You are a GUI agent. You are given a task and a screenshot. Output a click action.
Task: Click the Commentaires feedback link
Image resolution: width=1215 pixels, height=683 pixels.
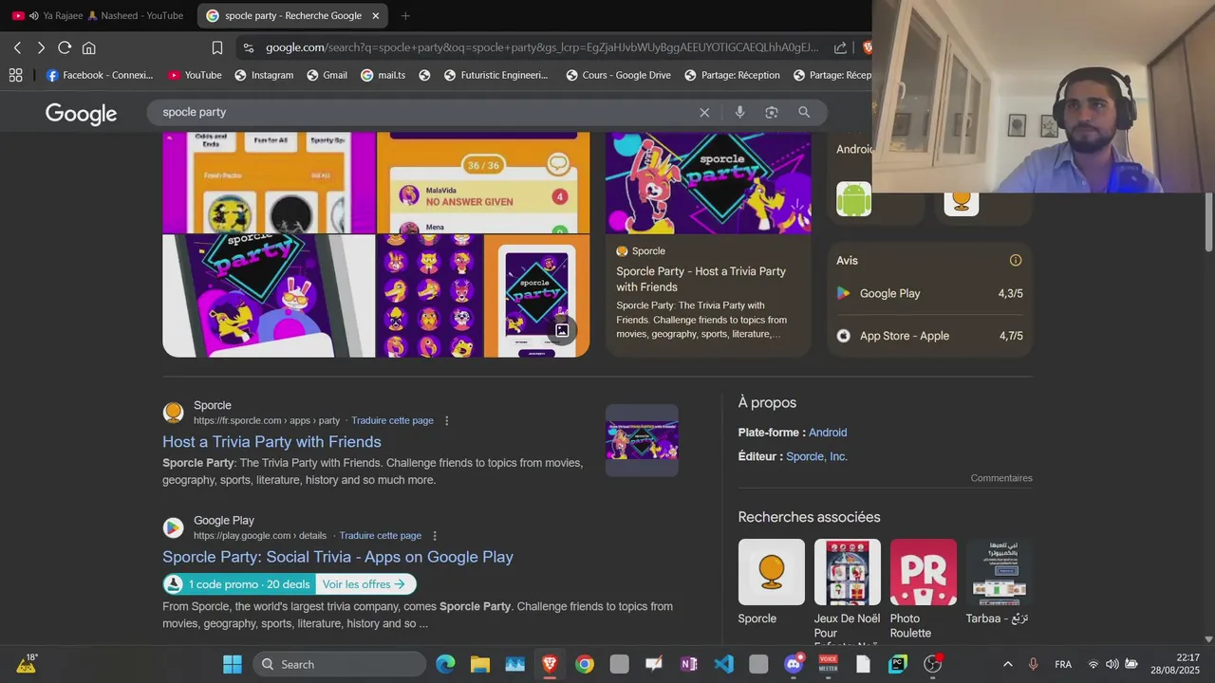[x=1001, y=478]
